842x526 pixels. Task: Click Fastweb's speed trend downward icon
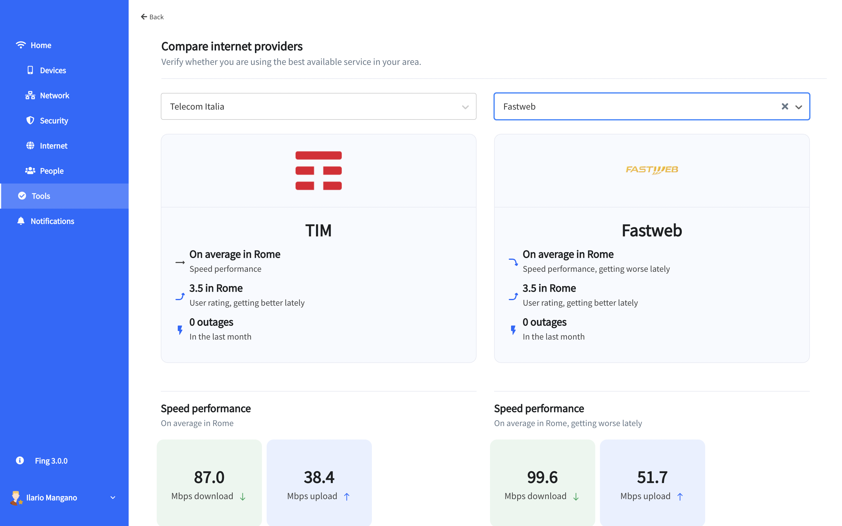[513, 262]
